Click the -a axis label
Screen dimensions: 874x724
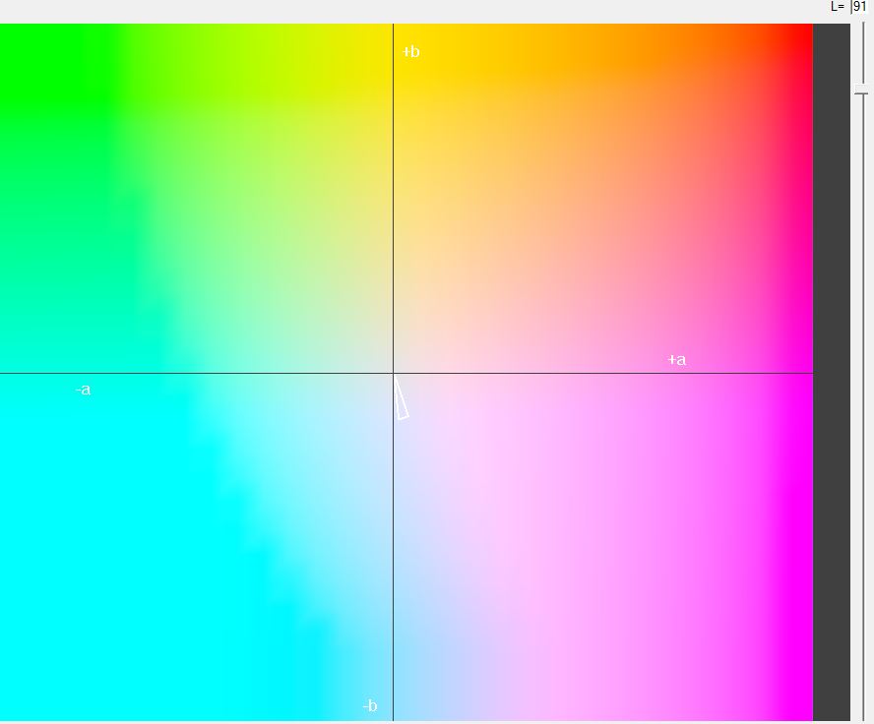point(83,391)
